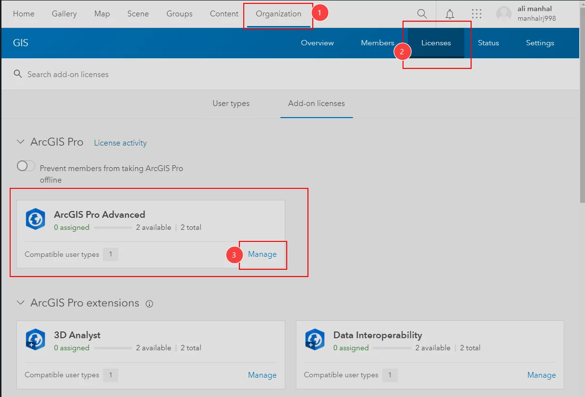
Task: Click '2 available' on 3D Analyst card
Action: [x=153, y=348]
